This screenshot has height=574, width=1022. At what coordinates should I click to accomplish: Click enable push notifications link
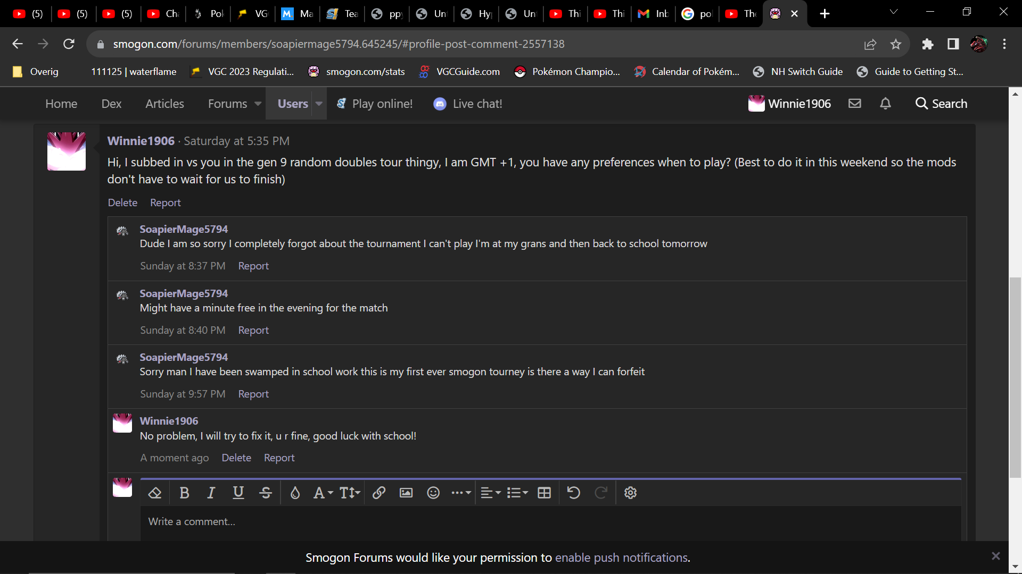click(621, 558)
